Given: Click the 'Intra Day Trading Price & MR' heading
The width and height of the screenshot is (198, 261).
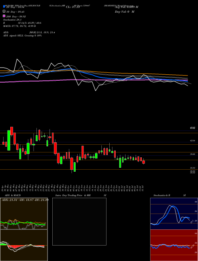Looking at the screenshot, I should coord(73,195).
